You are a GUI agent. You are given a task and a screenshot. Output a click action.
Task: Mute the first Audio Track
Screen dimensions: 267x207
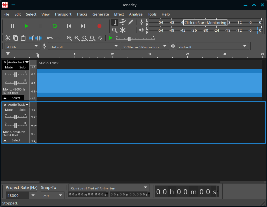click(9, 67)
